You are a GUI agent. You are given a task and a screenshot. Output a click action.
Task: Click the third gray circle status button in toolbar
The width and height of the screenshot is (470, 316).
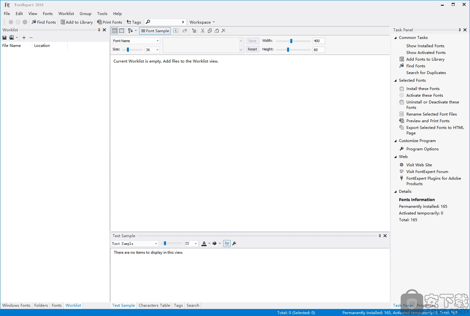(x=25, y=22)
